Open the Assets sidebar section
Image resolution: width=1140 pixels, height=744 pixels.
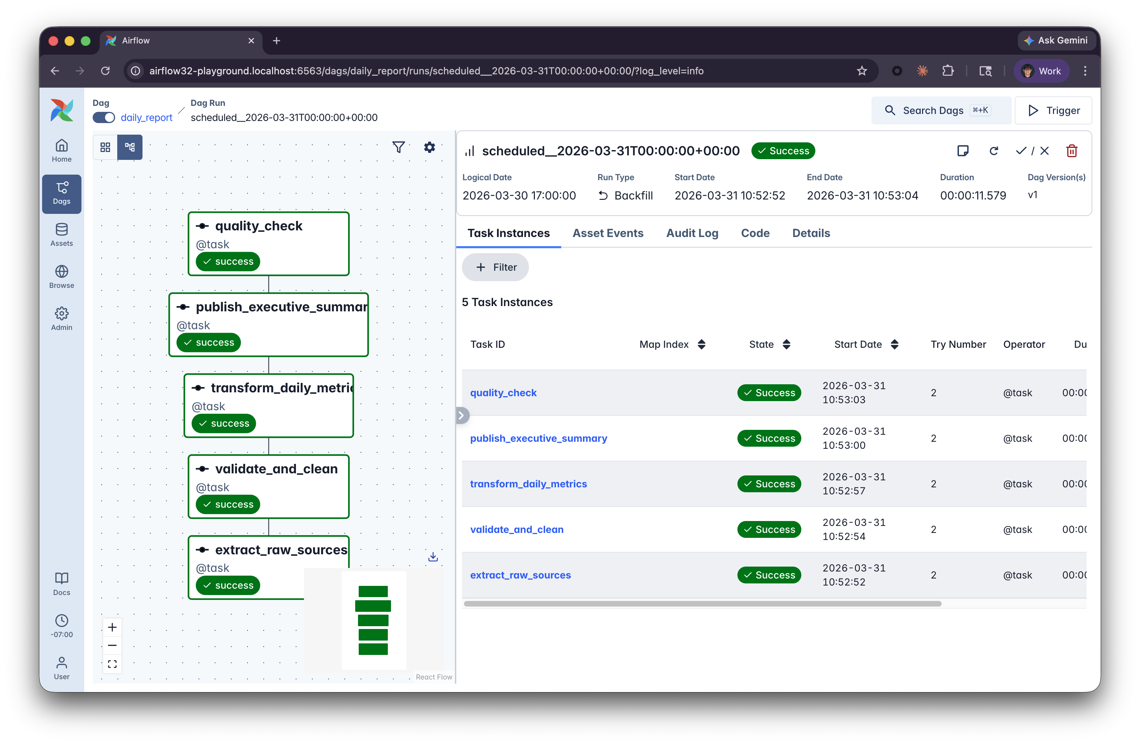[62, 235]
